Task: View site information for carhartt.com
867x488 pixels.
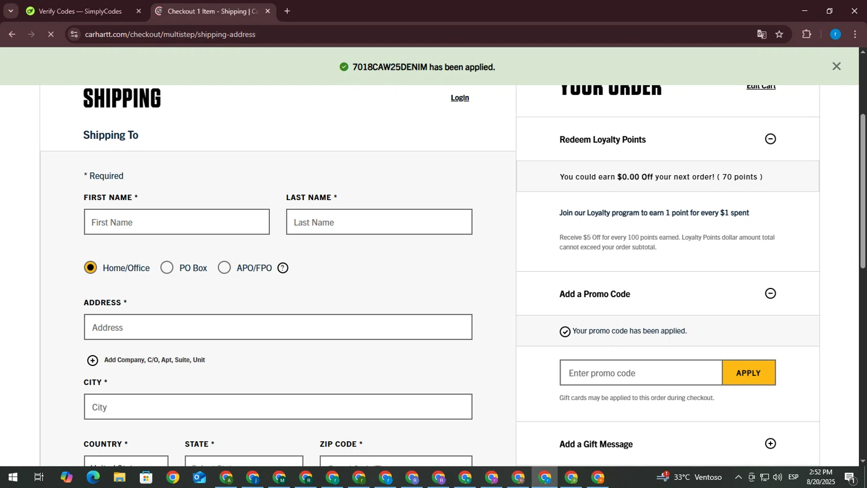Action: 73,34
